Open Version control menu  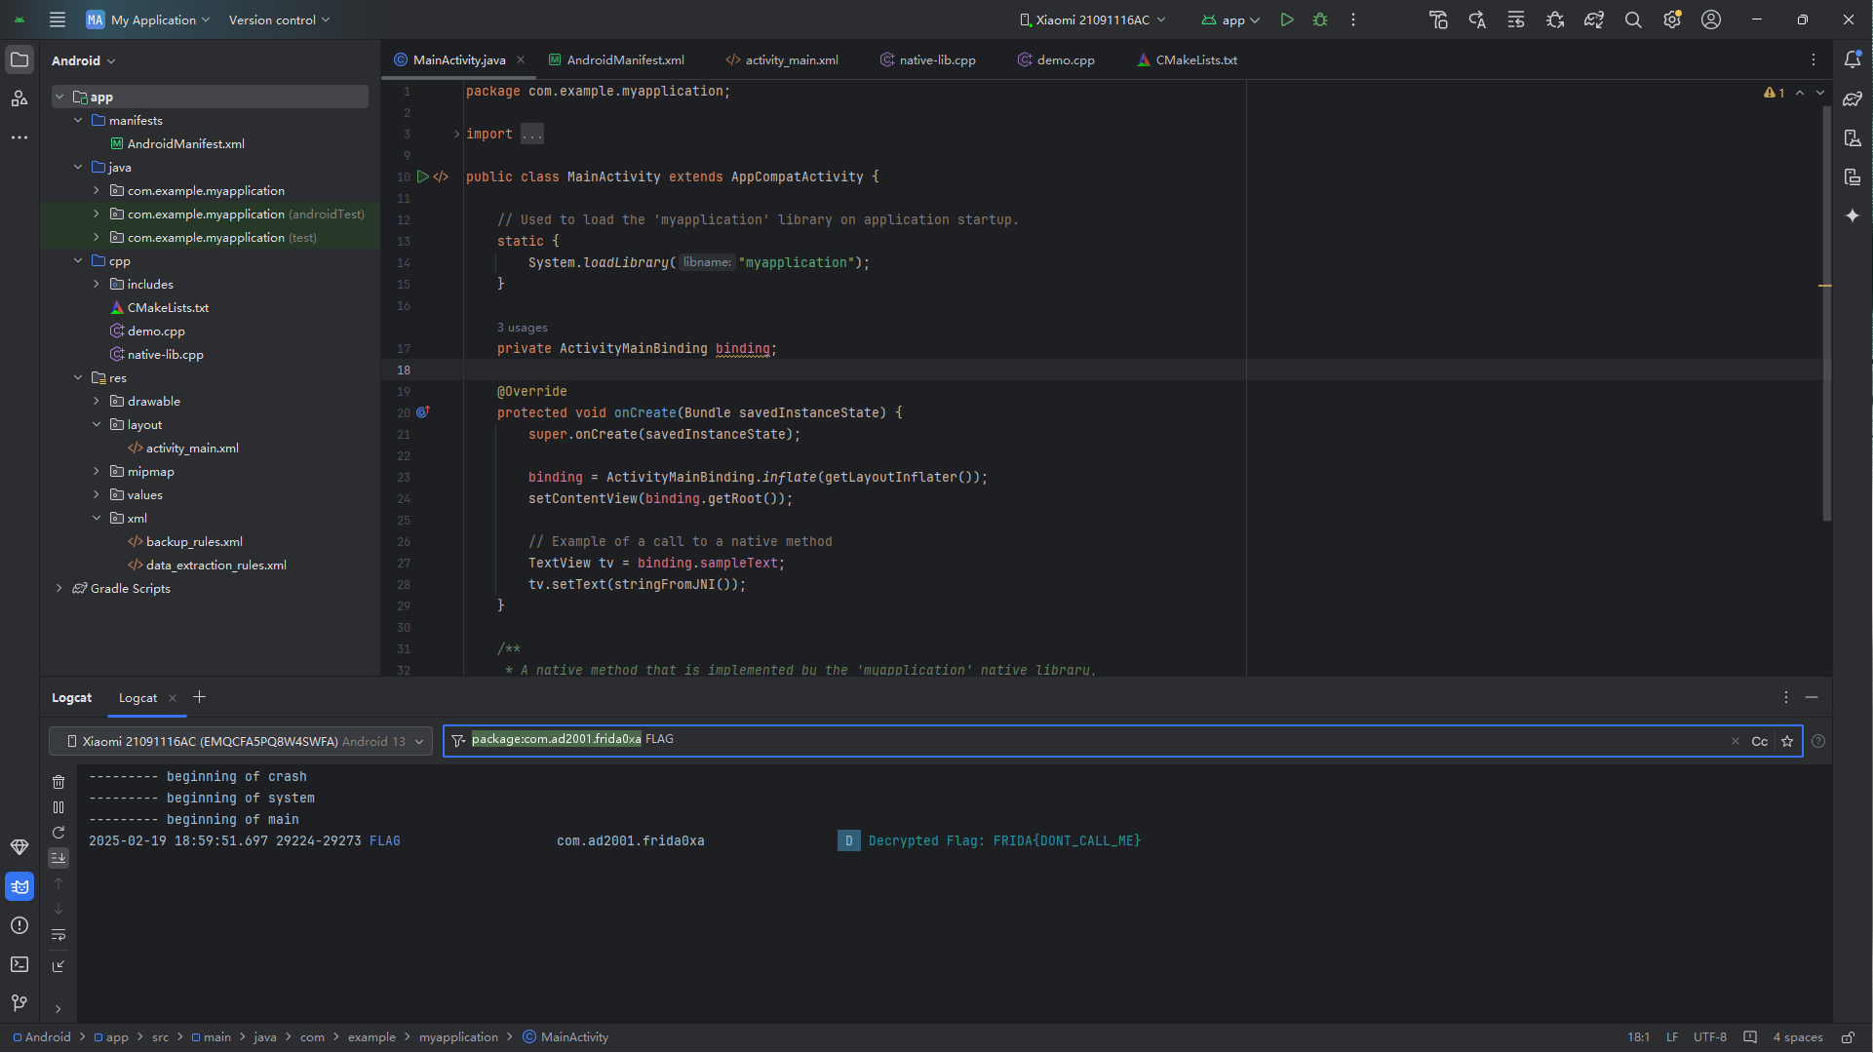tap(279, 19)
